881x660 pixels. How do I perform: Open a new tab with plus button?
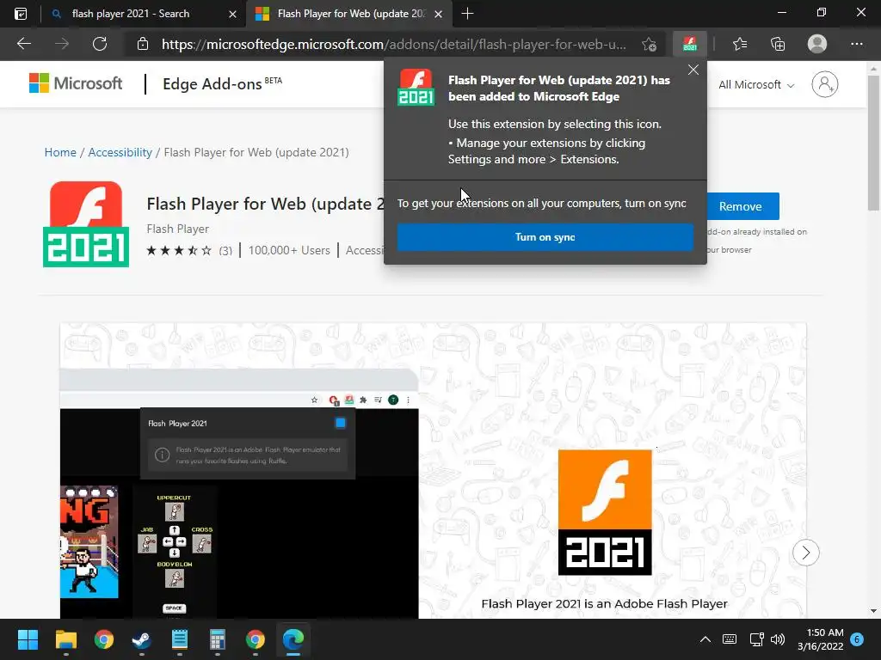(x=467, y=14)
